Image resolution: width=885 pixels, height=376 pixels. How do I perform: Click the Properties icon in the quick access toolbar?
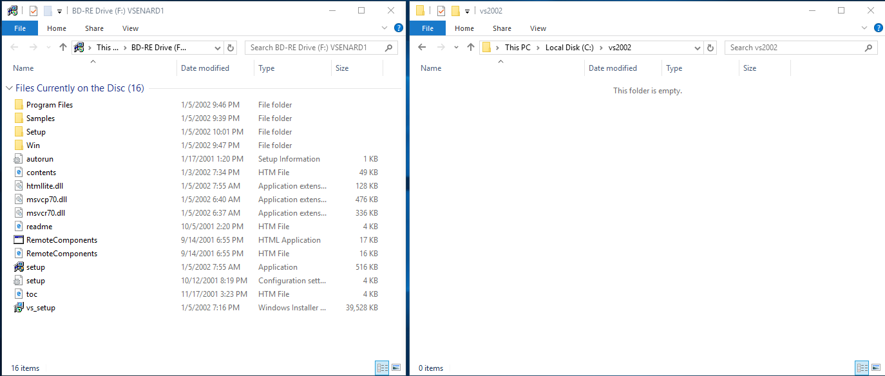pos(34,10)
